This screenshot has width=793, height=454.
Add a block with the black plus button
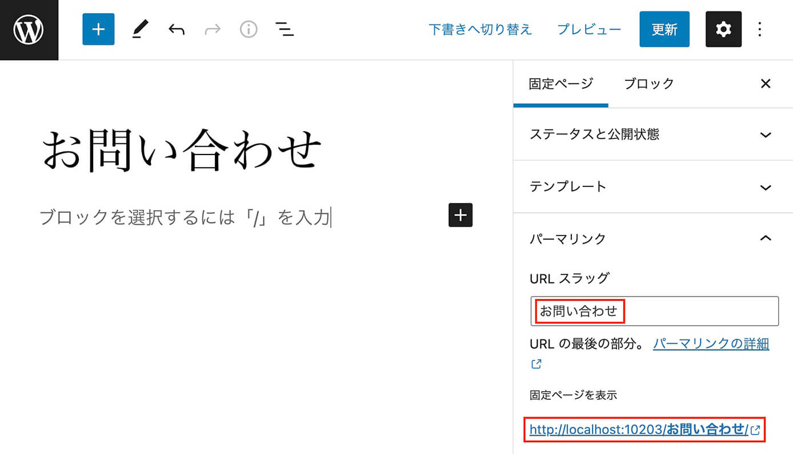460,215
